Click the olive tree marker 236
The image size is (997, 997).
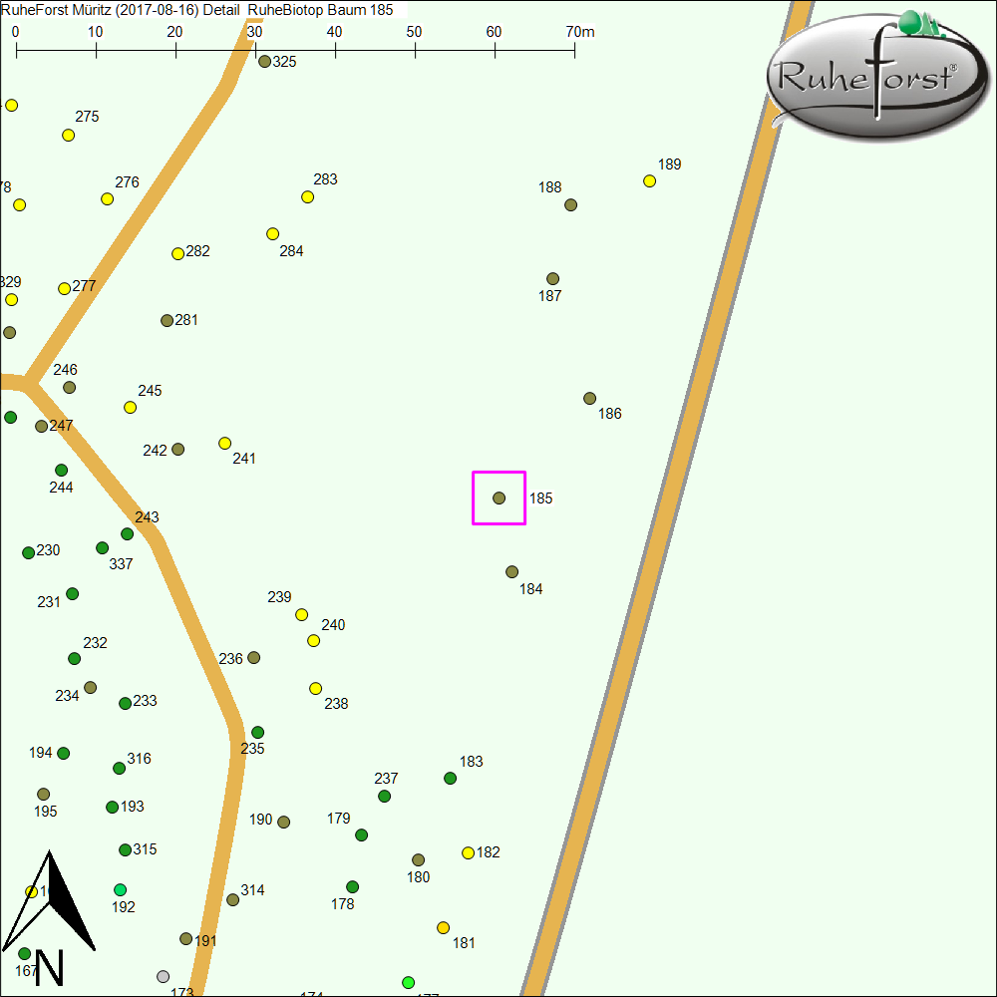click(253, 658)
